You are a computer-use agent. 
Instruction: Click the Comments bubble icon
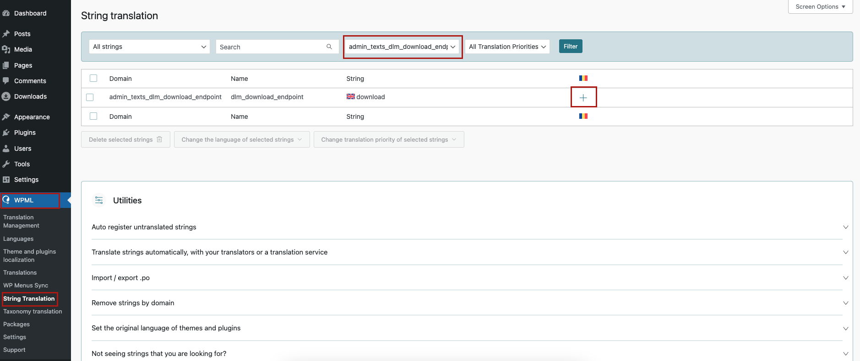pos(6,81)
